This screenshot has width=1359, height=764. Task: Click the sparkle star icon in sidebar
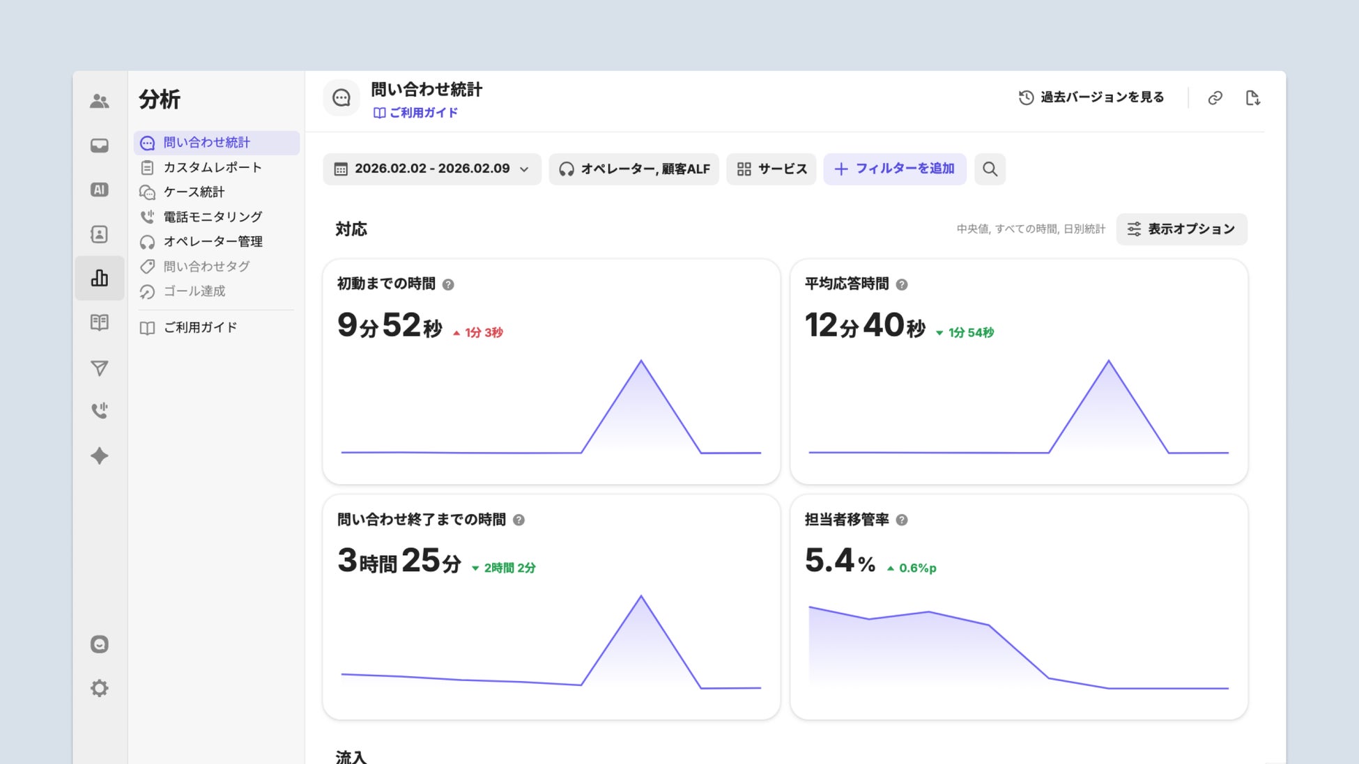point(100,455)
